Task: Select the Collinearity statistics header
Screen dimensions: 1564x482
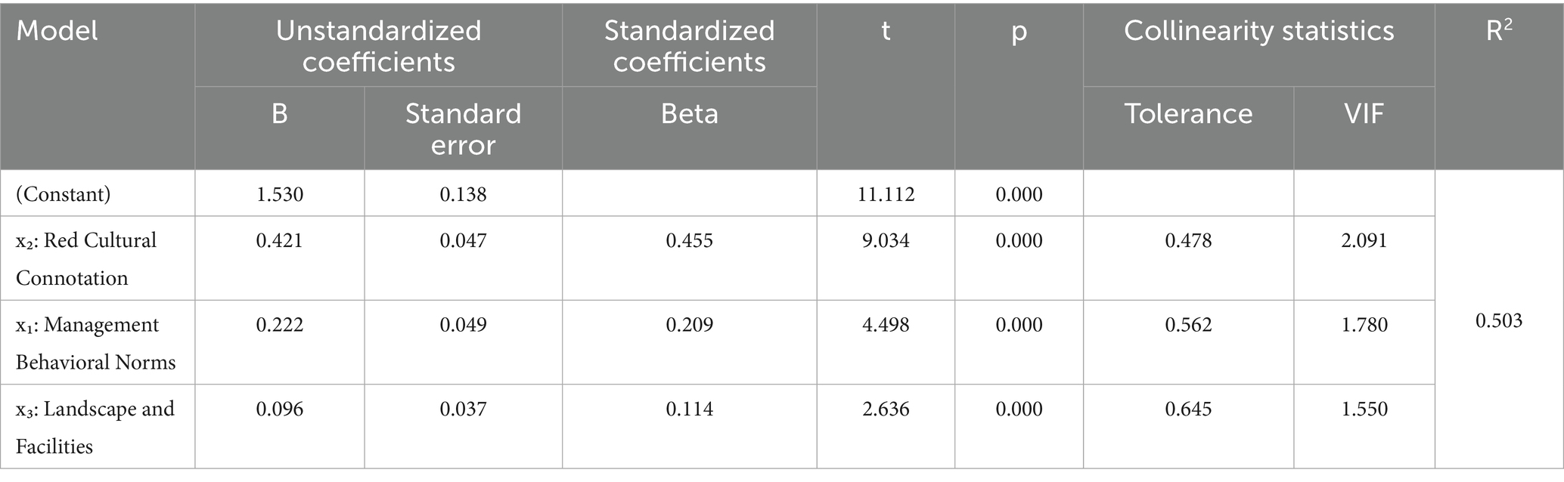Action: (1258, 31)
